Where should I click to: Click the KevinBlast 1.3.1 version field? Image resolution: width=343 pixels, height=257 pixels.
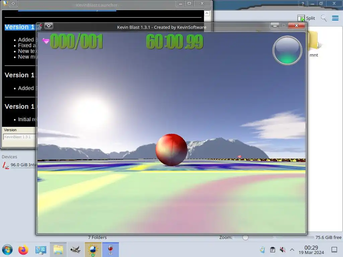click(19, 137)
